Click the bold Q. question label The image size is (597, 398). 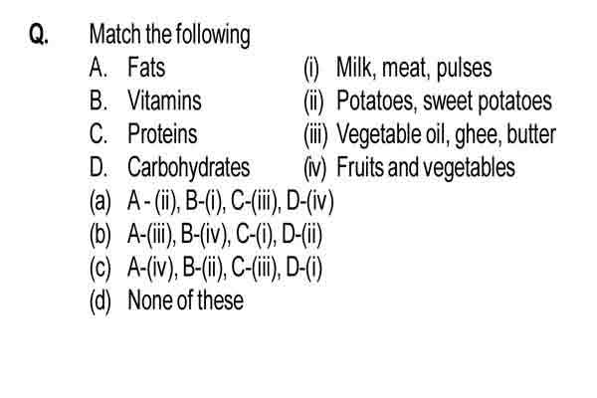pos(39,34)
